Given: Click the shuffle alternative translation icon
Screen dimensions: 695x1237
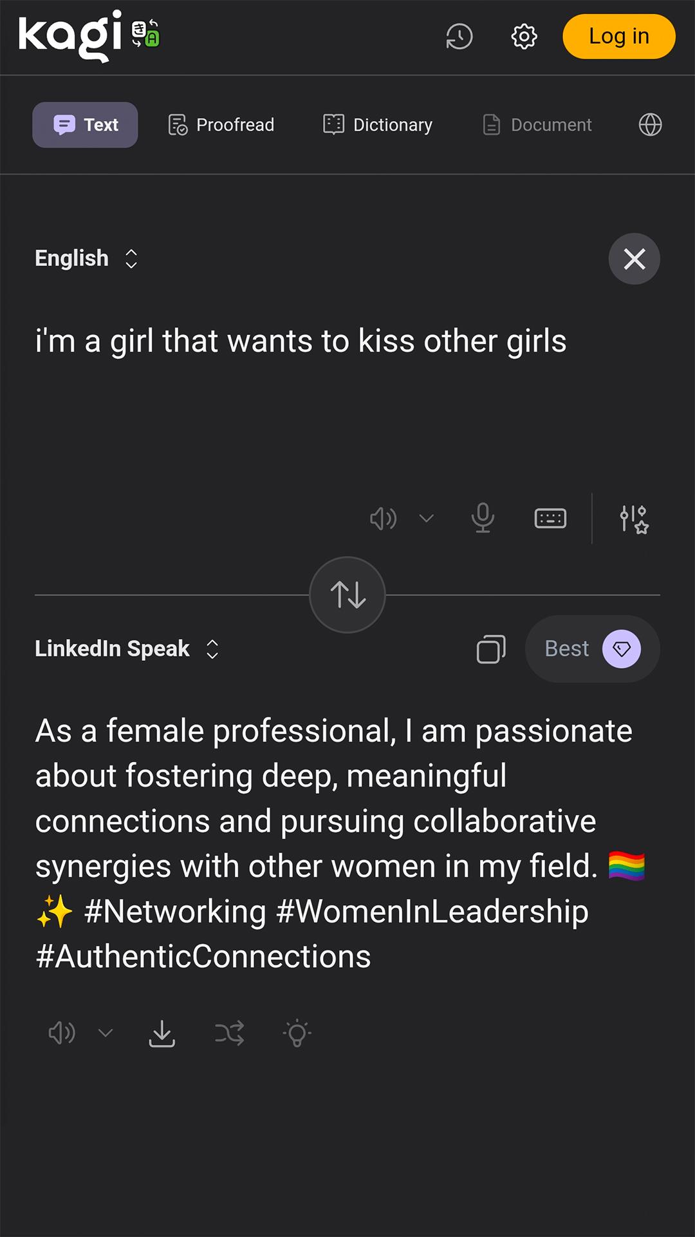Looking at the screenshot, I should pos(230,1033).
